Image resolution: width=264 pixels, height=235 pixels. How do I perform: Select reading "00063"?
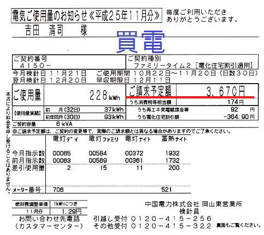[62, 161]
